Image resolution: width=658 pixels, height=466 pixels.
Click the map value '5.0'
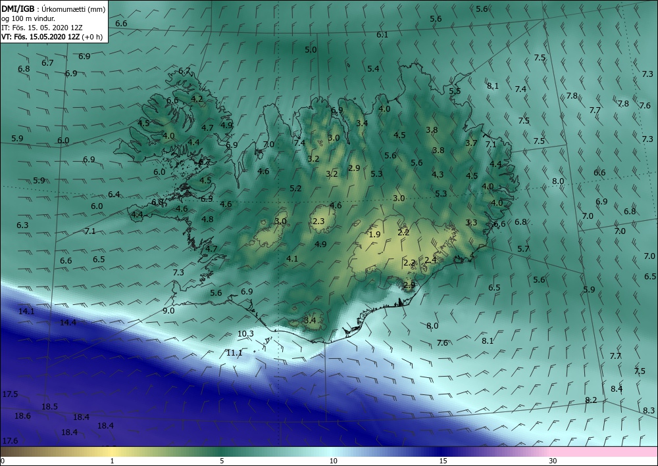coord(311,49)
